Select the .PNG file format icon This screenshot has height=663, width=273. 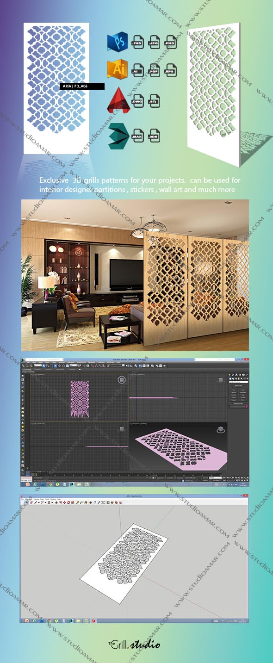pyautogui.click(x=171, y=43)
